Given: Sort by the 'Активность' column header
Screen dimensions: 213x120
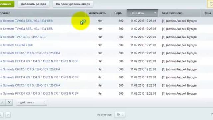Looking at the screenshot, I should click(x=97, y=13).
